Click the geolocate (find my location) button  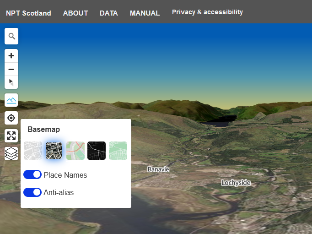pos(11,118)
